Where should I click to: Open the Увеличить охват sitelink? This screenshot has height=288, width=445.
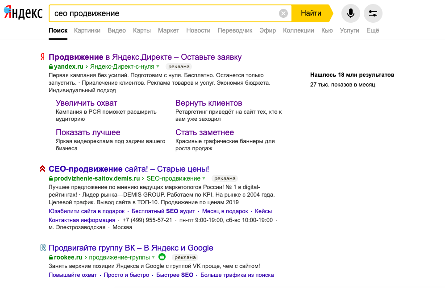(x=86, y=103)
